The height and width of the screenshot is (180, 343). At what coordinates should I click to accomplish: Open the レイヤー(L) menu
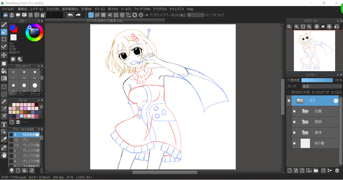[x=37, y=9]
